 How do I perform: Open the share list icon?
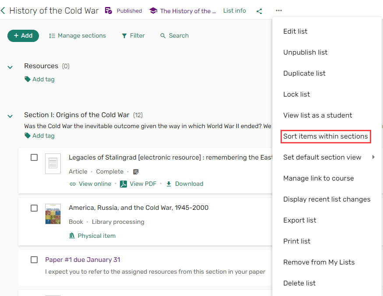tap(259, 11)
